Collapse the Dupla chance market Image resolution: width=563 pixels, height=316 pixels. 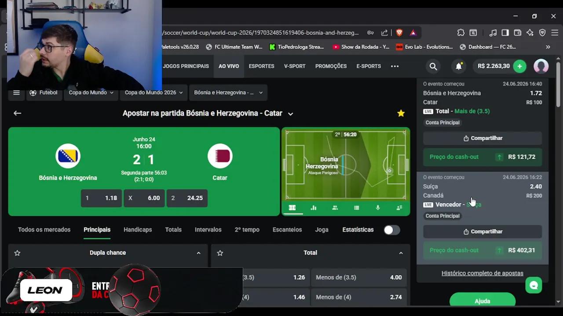coord(198,253)
